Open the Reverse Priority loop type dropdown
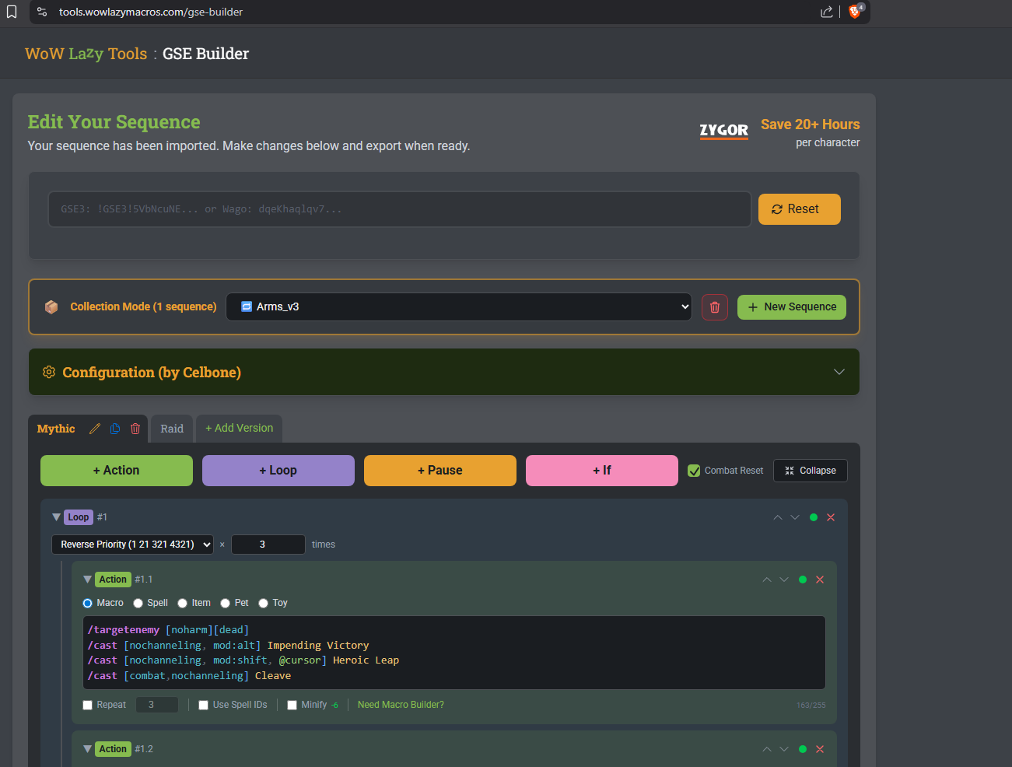 pos(132,545)
